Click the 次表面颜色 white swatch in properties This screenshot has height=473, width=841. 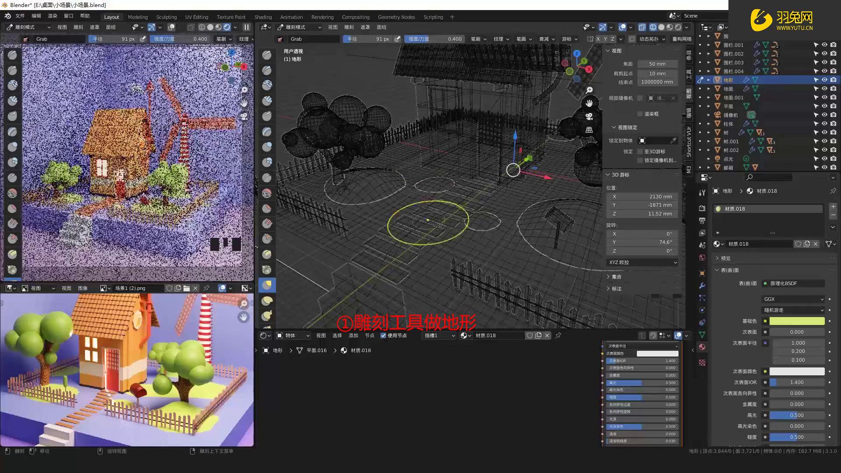(797, 371)
